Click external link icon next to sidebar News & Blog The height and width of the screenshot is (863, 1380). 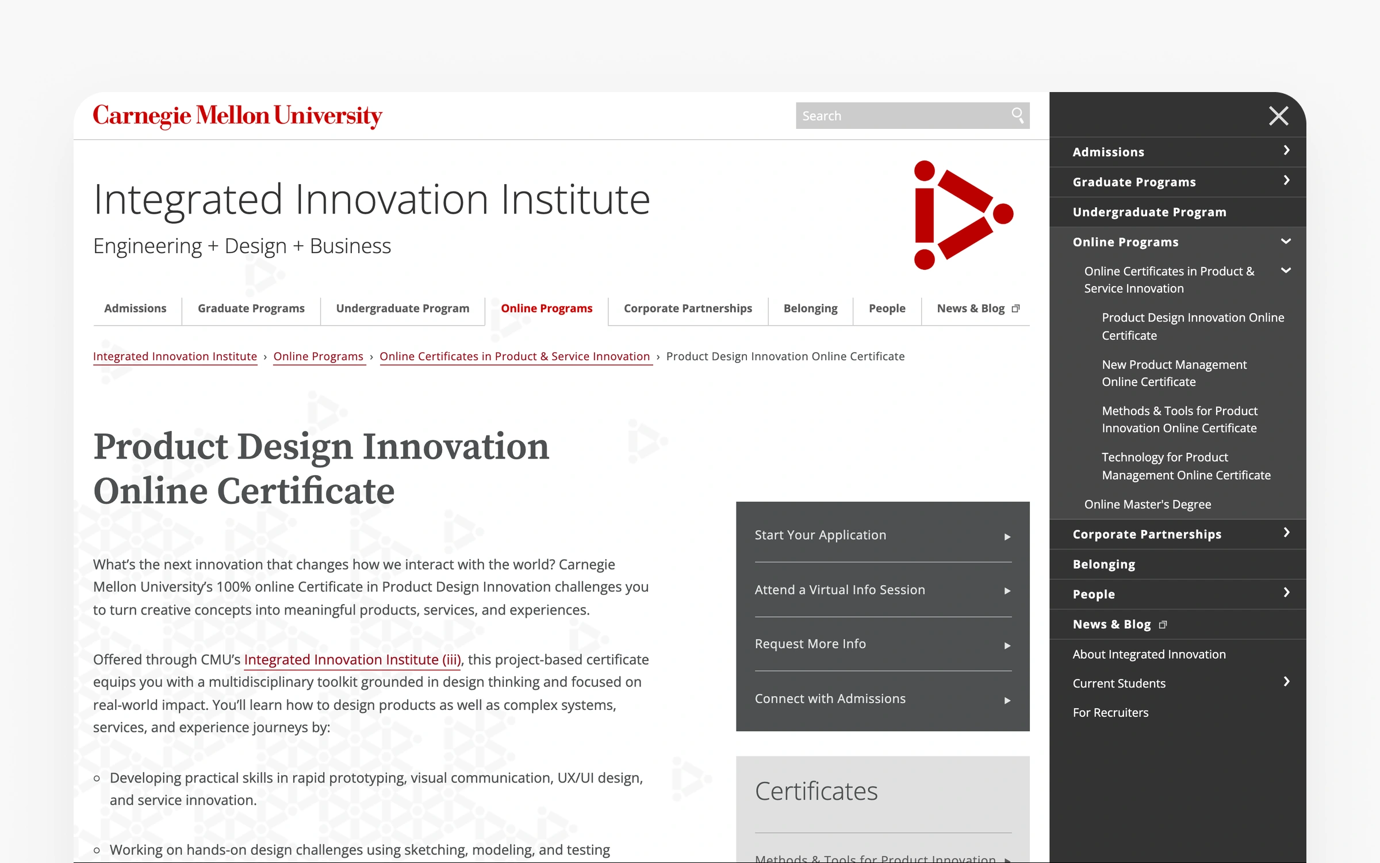point(1163,625)
